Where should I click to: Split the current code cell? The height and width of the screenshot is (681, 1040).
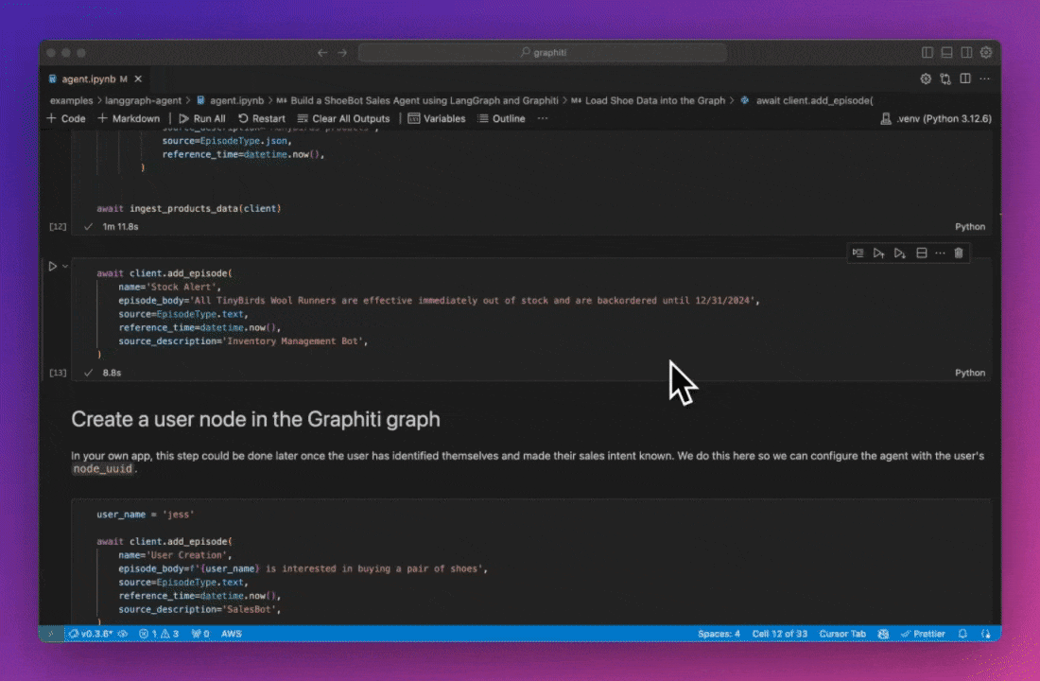(921, 253)
